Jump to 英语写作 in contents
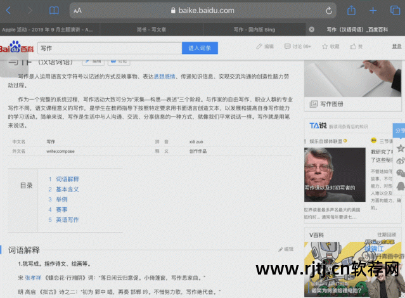This screenshot has height=298, width=405. pyautogui.click(x=67, y=219)
